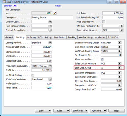Switch to the Distribution tab
Image resolution: width=127 pixels, height=116 pixels.
point(60,37)
